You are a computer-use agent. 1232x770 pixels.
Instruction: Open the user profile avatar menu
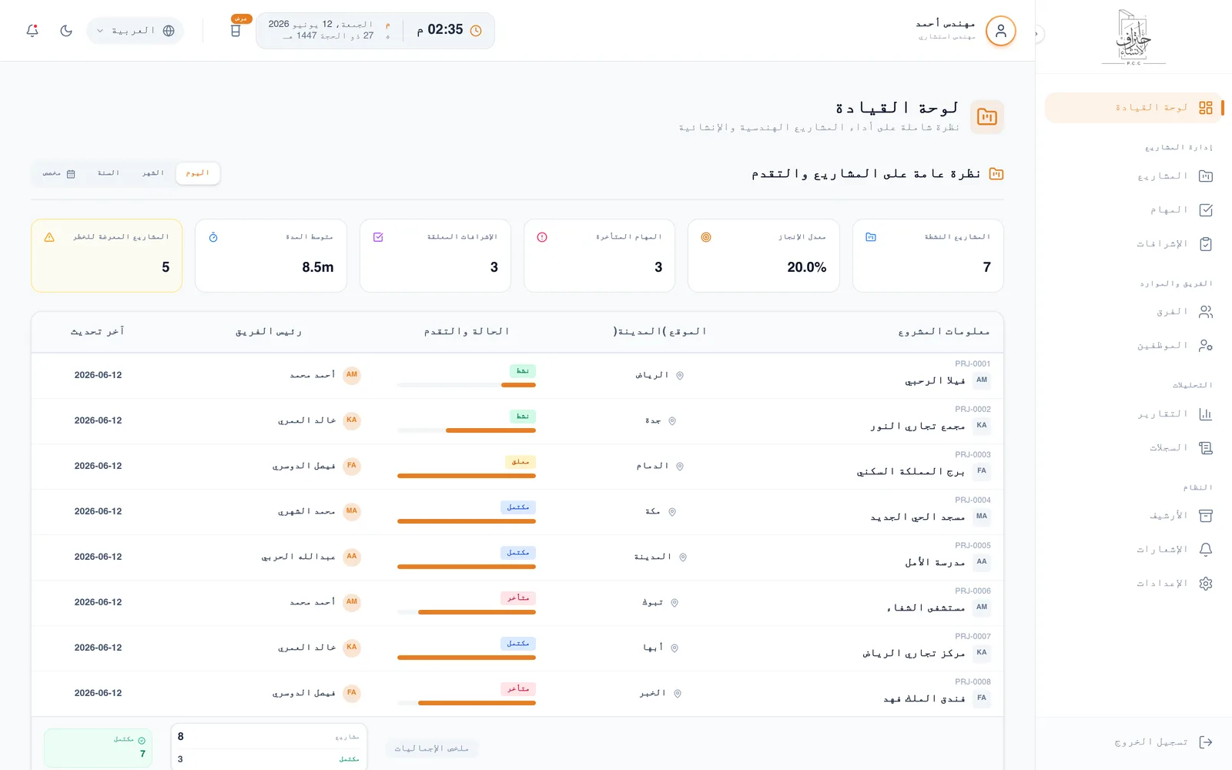(x=1000, y=31)
